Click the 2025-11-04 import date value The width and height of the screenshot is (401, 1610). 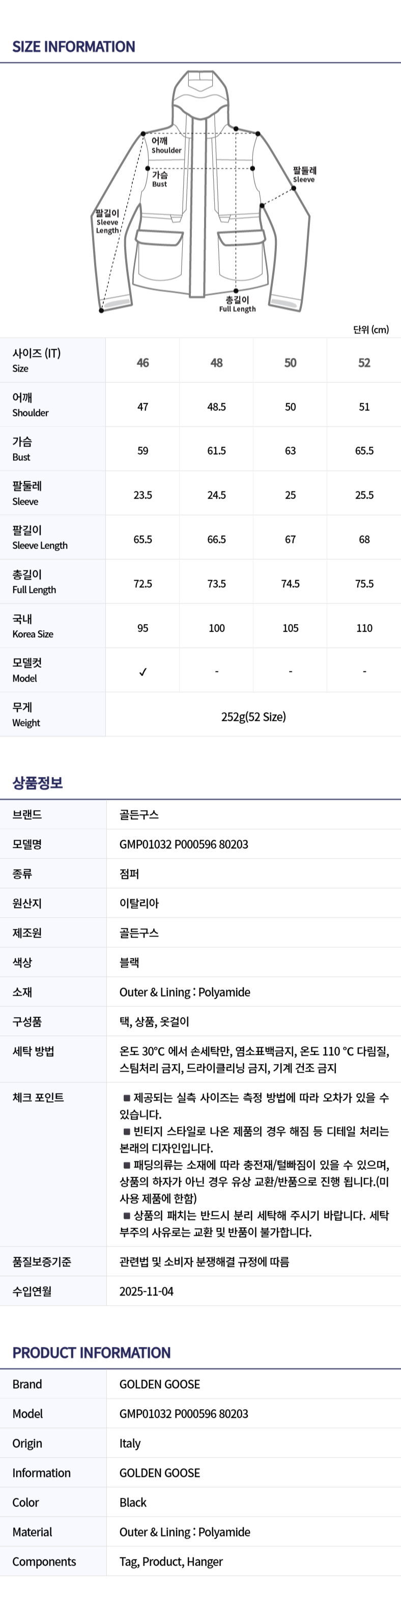click(x=147, y=1291)
